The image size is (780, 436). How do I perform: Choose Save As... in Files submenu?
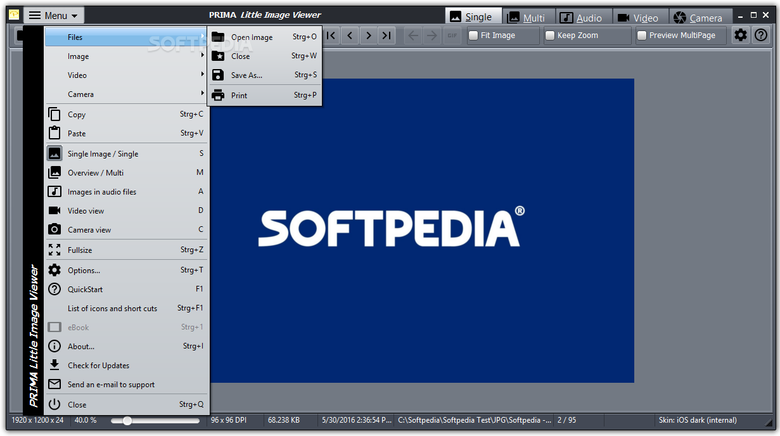[x=265, y=75]
